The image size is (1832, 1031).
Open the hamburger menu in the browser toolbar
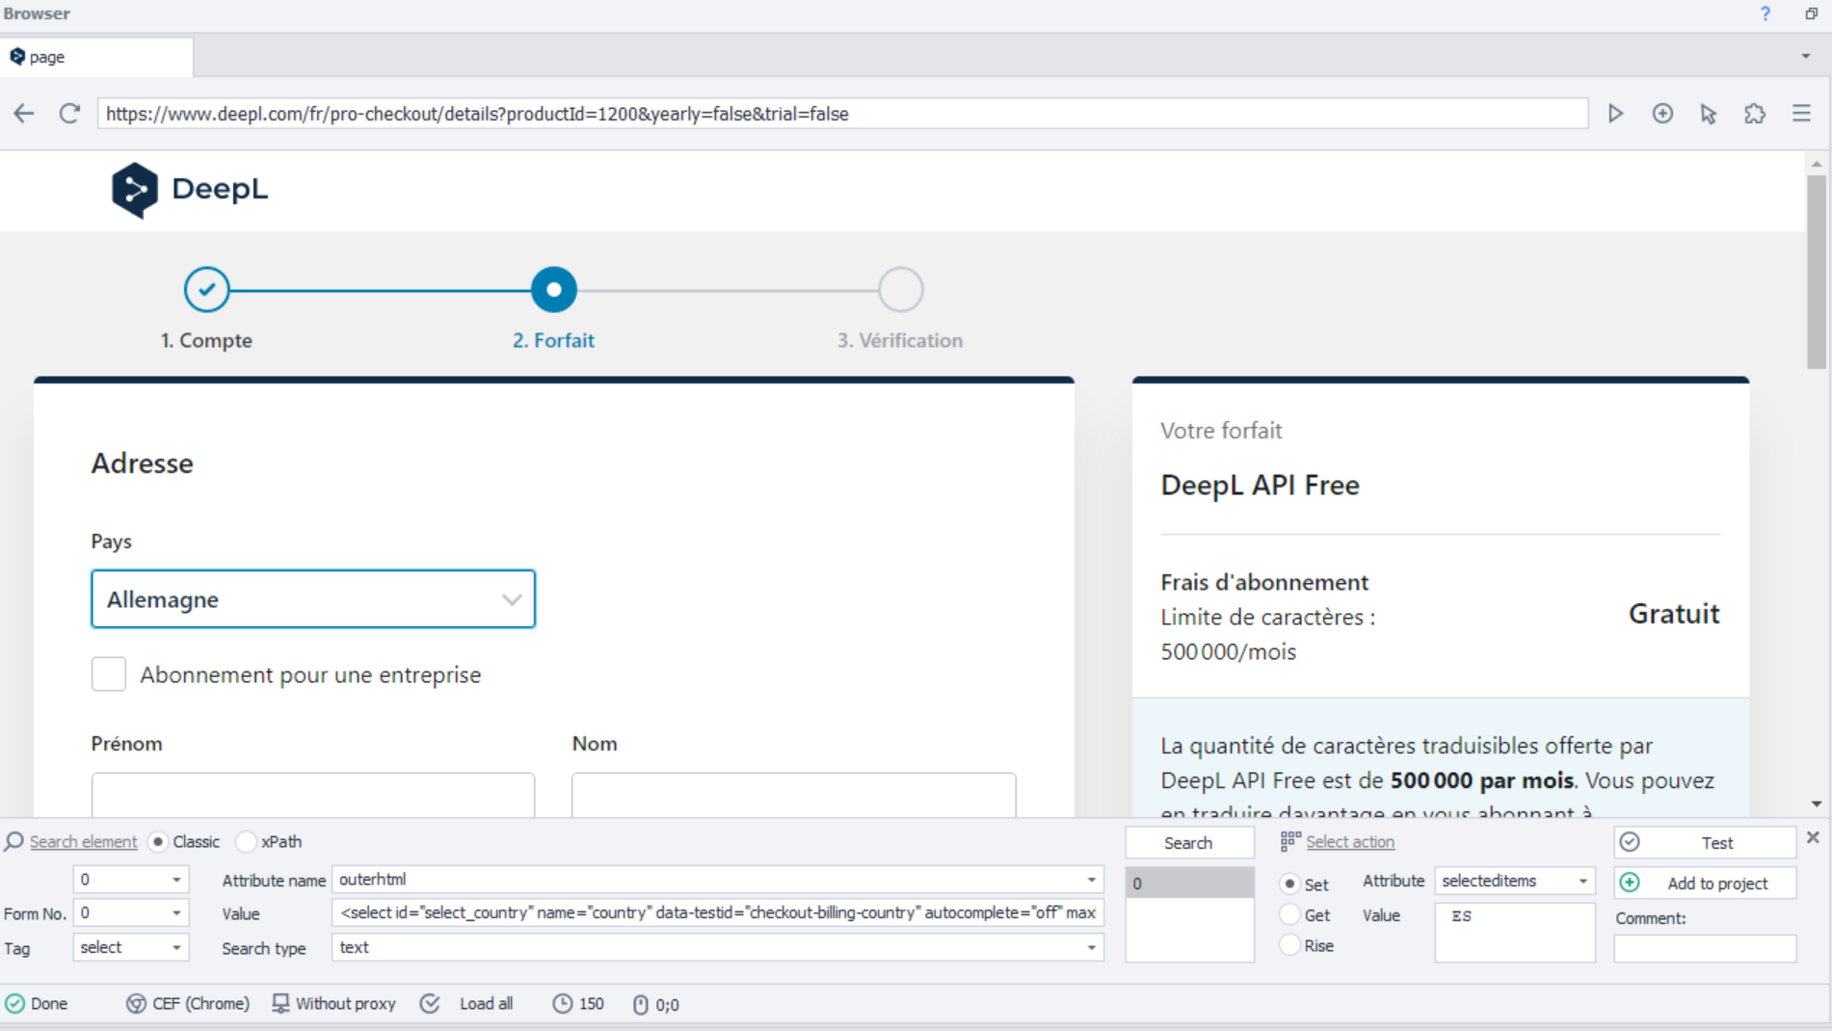point(1801,114)
